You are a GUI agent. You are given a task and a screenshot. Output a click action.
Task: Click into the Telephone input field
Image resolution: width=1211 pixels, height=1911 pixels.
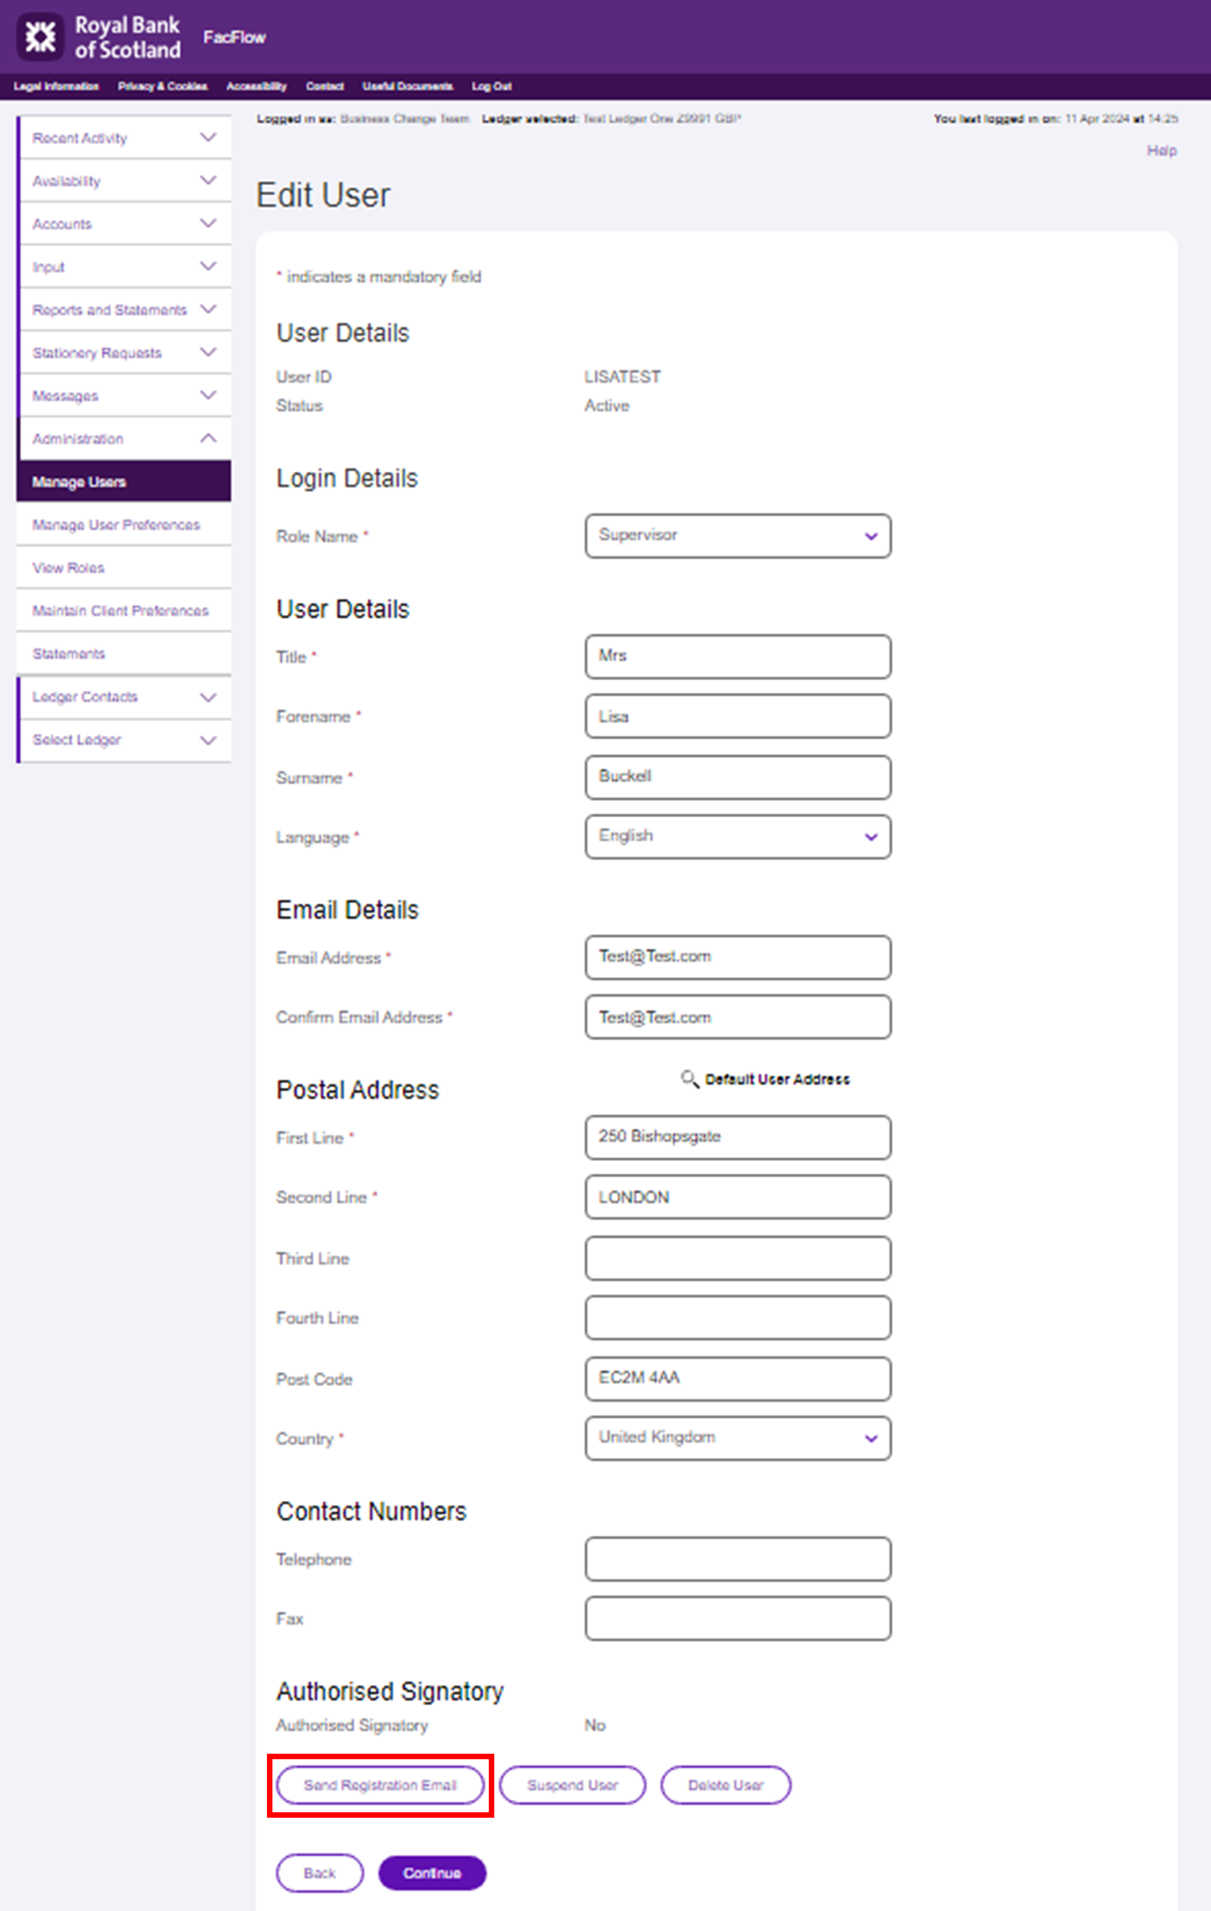click(x=737, y=1559)
